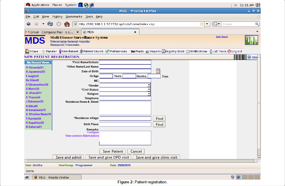Viewport: 285px width, 186px height.
Task: Click the Cancel button
Action: coord(136,151)
